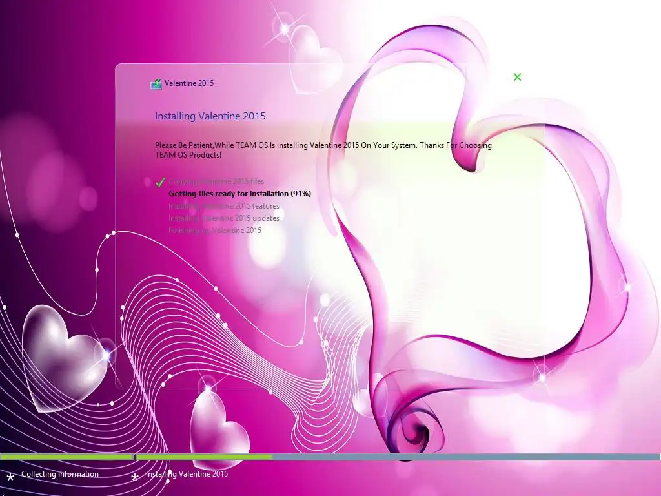Click the asterisk beside bottom Installing Valentine 2015
The image size is (661, 496).
[135, 477]
